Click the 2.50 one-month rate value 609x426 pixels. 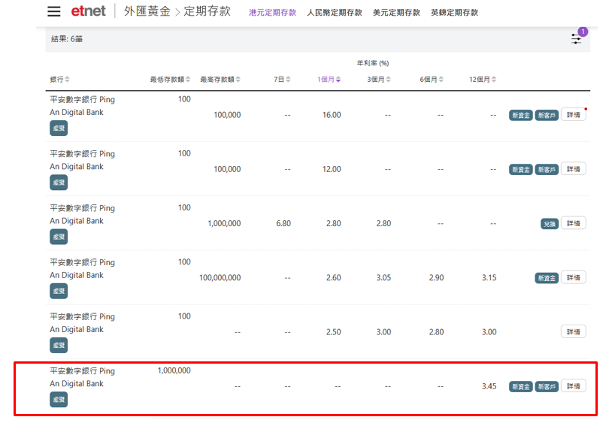point(334,333)
